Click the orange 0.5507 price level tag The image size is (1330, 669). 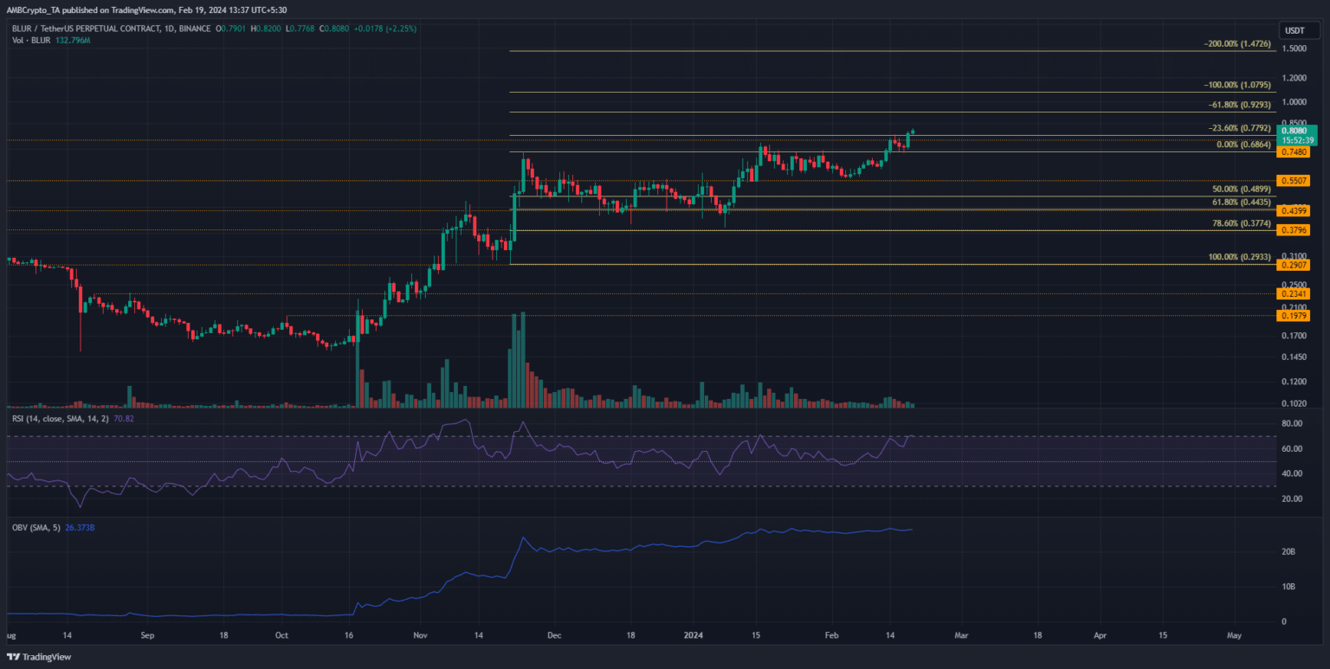coord(1295,181)
